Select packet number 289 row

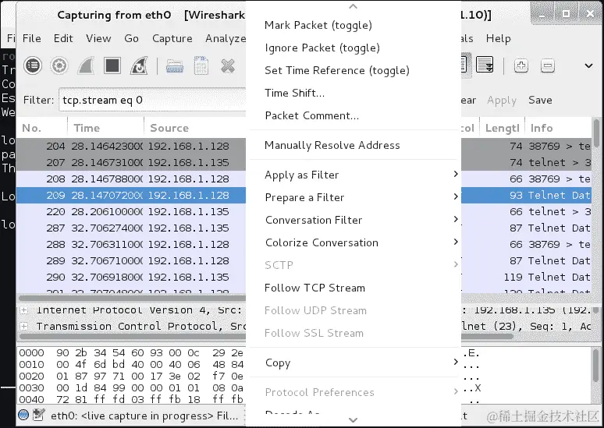[x=131, y=261]
